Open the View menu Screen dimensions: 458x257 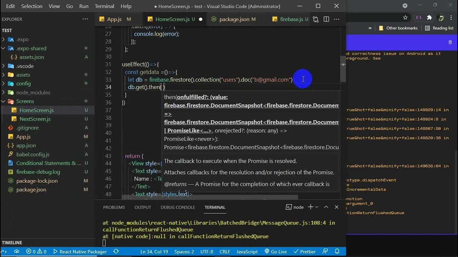(54, 6)
